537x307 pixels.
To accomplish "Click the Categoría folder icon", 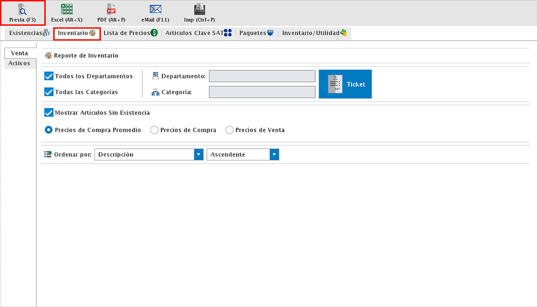I will click(157, 92).
